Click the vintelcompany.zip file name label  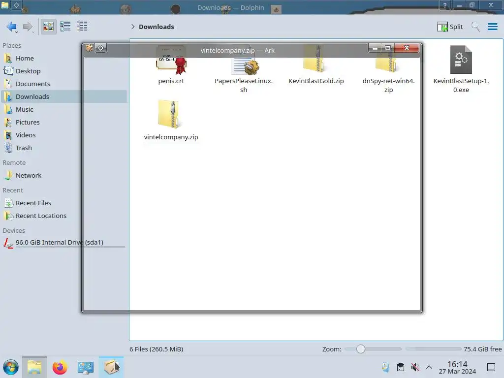point(171,137)
